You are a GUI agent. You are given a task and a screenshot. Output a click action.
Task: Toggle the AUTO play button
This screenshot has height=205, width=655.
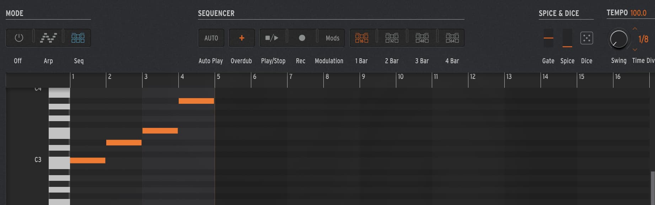[x=211, y=38]
